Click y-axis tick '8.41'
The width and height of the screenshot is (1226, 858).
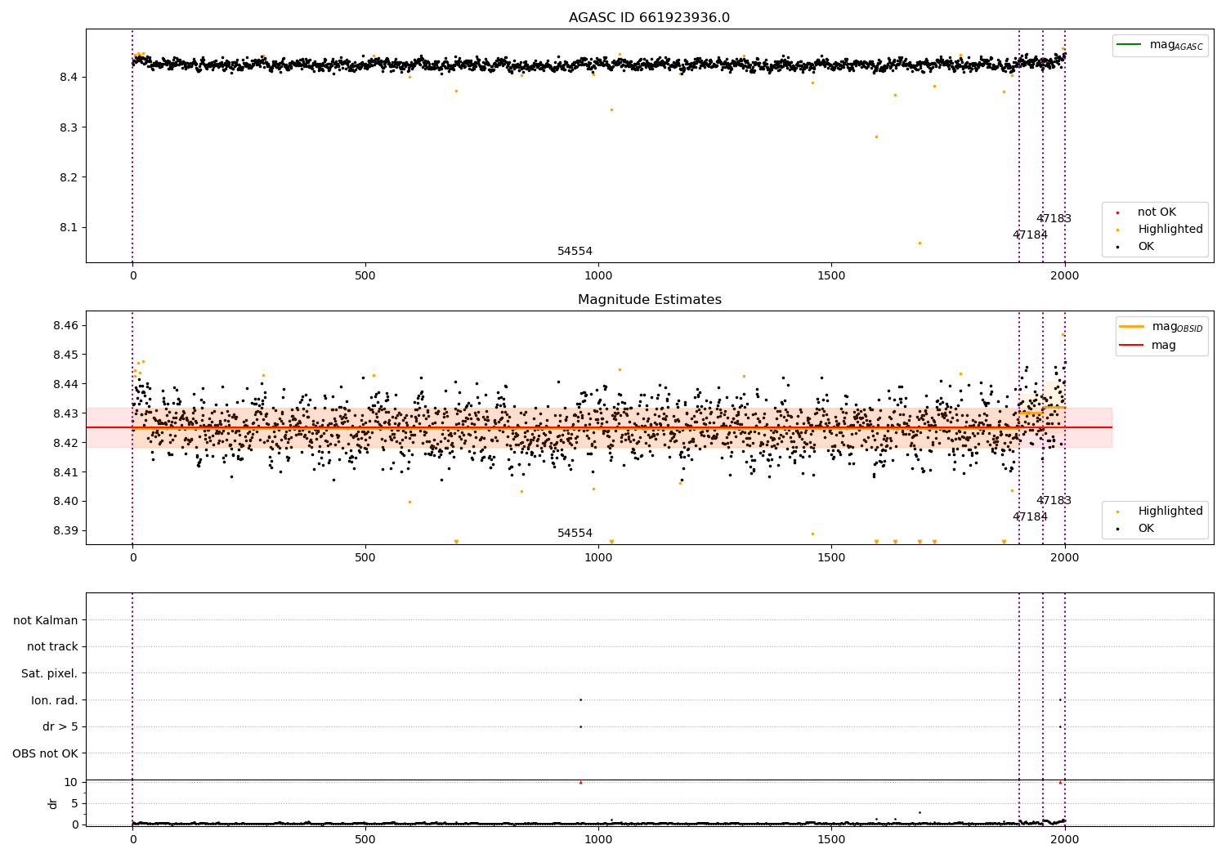(x=65, y=471)
